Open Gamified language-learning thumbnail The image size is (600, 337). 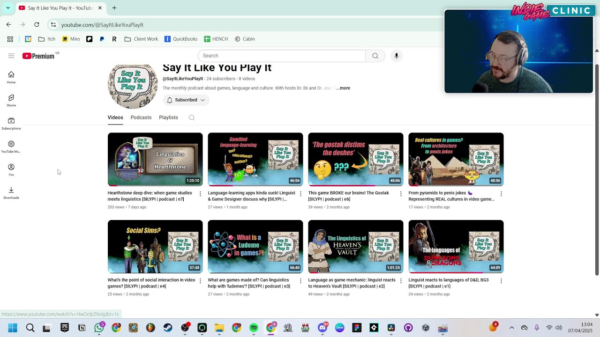[x=255, y=159]
